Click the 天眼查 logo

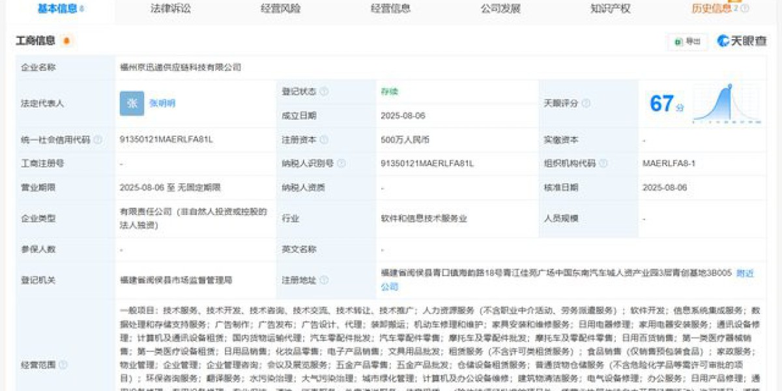743,40
